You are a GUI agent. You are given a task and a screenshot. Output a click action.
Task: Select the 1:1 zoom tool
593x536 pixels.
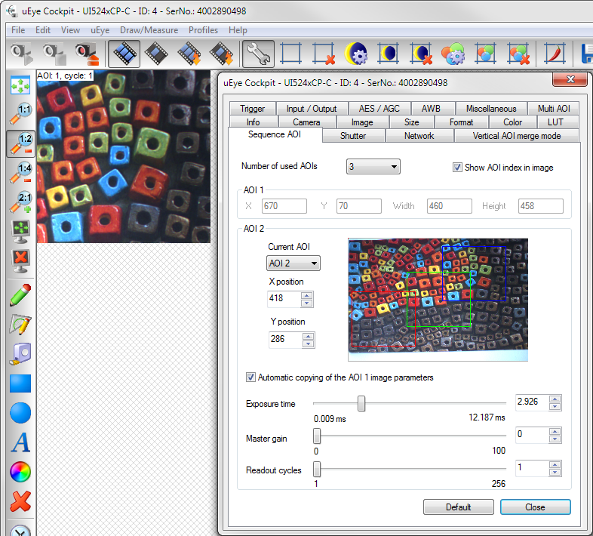[20, 113]
